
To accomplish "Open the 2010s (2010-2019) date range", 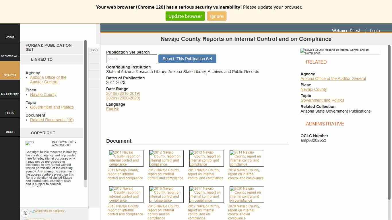I will 123,93.
